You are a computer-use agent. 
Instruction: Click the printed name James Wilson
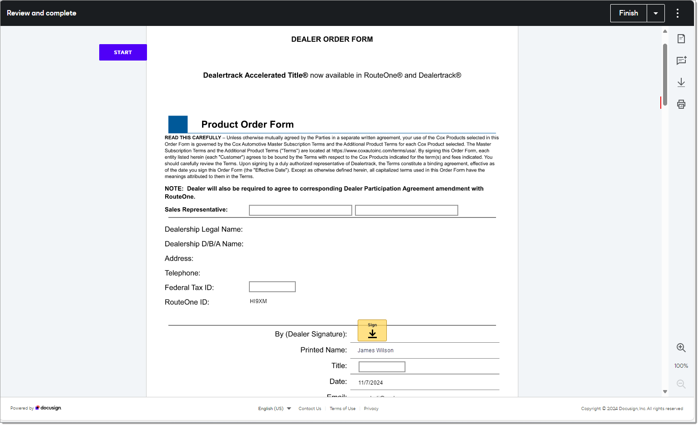tap(375, 350)
